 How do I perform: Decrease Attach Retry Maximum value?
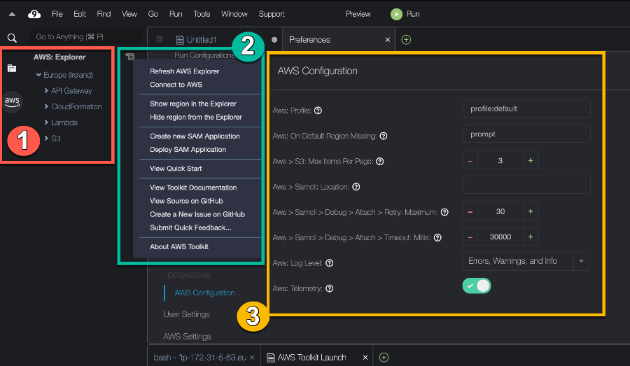[470, 211]
